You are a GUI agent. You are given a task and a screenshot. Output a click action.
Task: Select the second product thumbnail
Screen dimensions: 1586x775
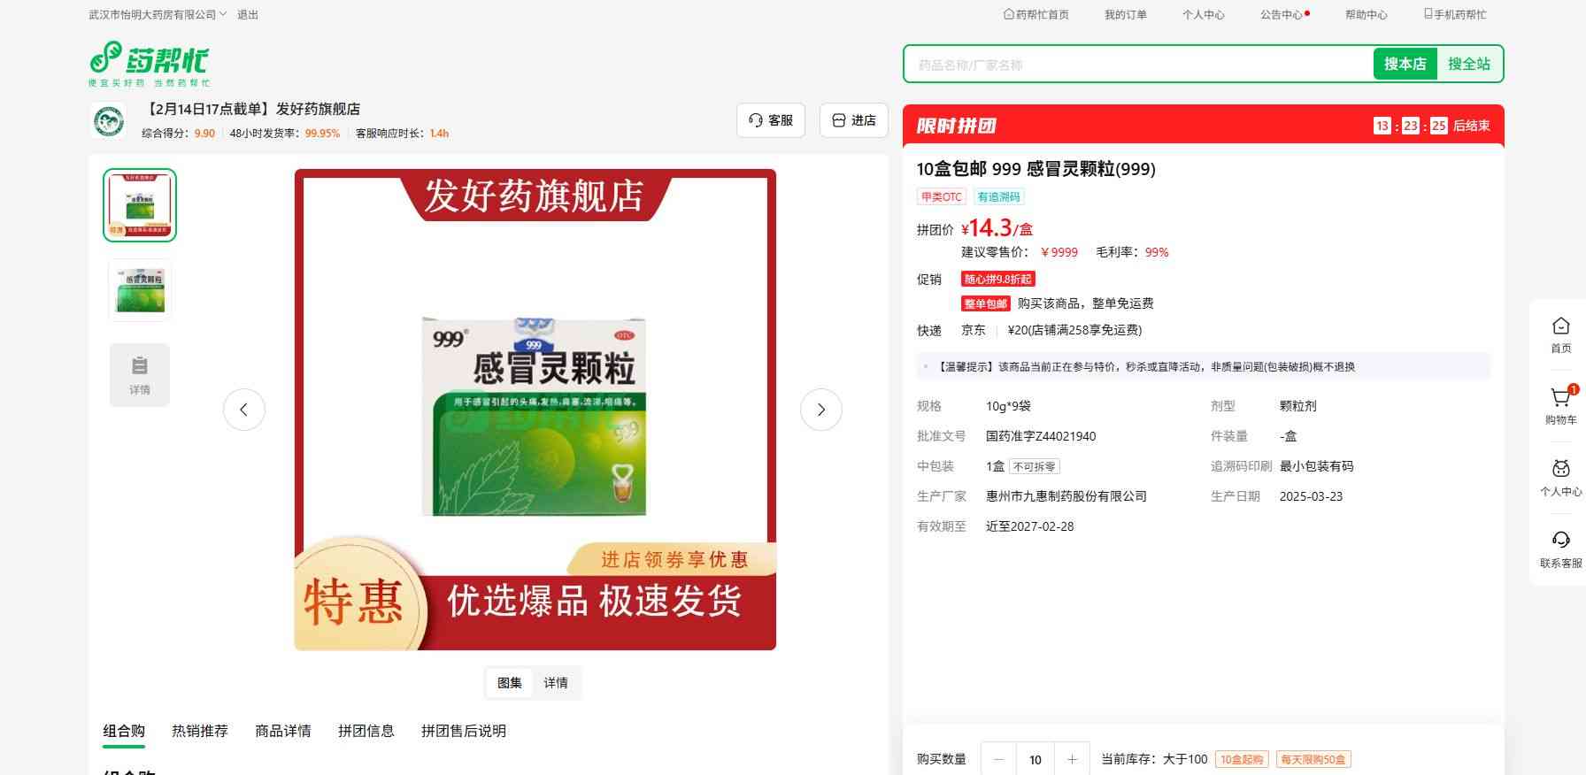click(140, 290)
